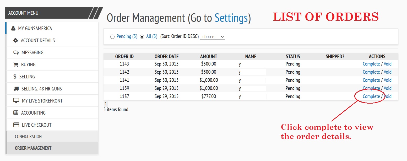Click the truck icon for 48 HR Guns

[16, 89]
